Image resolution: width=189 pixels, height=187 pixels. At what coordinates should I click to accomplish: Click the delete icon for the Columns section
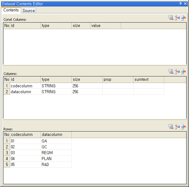click(183, 72)
